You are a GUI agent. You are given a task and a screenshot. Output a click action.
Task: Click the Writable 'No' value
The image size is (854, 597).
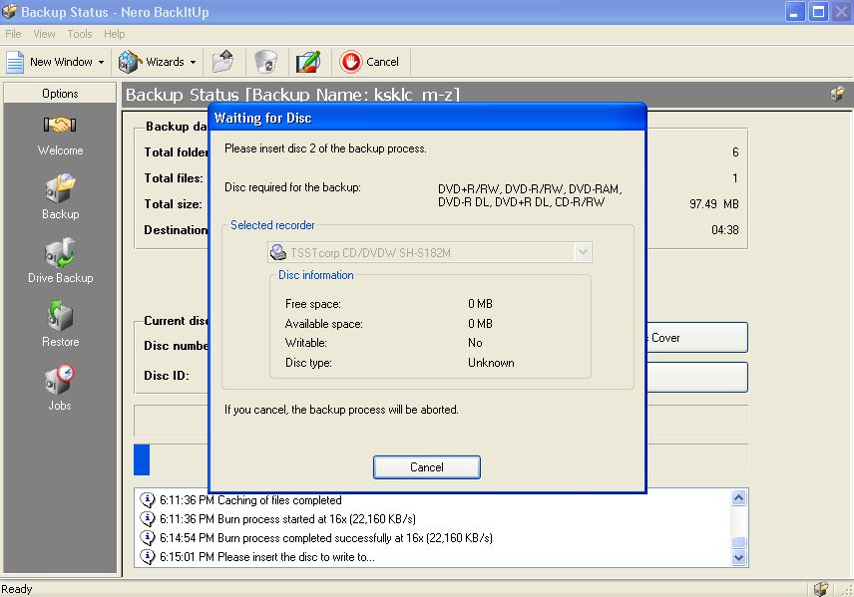(475, 343)
